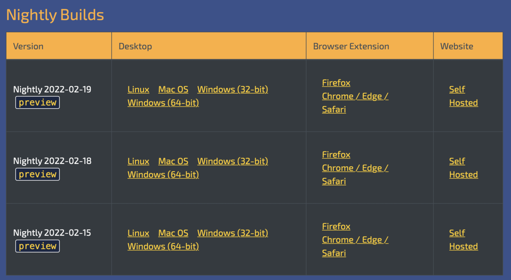The height and width of the screenshot is (280, 511).
Task: Click the Nightly Builds heading
Action: coord(55,15)
